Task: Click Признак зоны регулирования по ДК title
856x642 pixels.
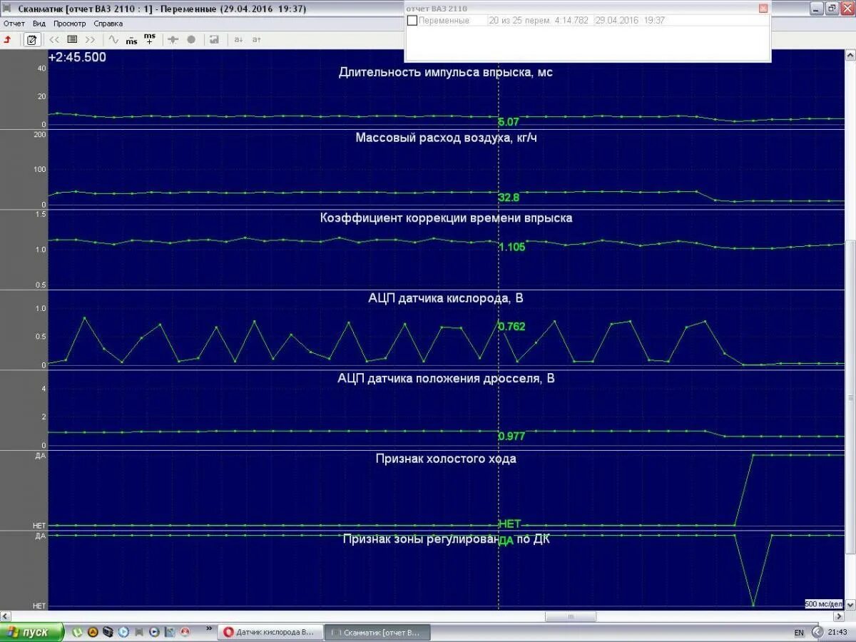Action: point(447,539)
